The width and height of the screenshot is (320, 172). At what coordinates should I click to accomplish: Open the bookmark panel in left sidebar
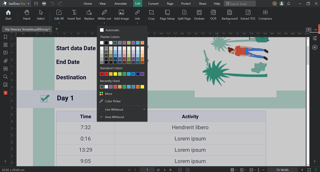[5, 37]
